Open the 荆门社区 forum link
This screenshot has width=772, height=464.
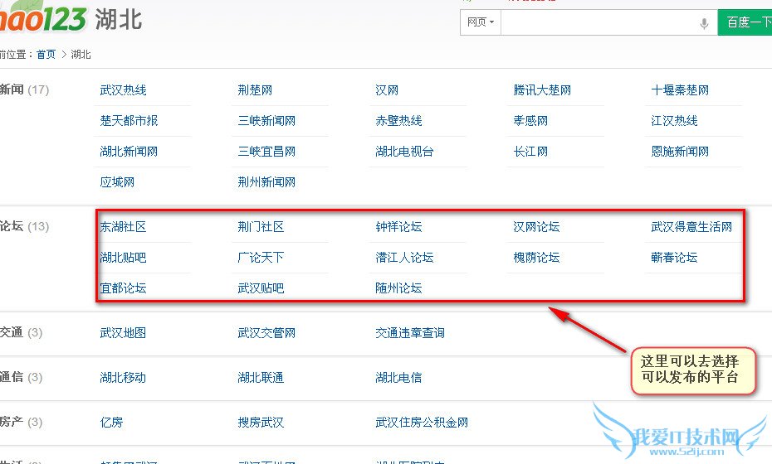pos(261,227)
